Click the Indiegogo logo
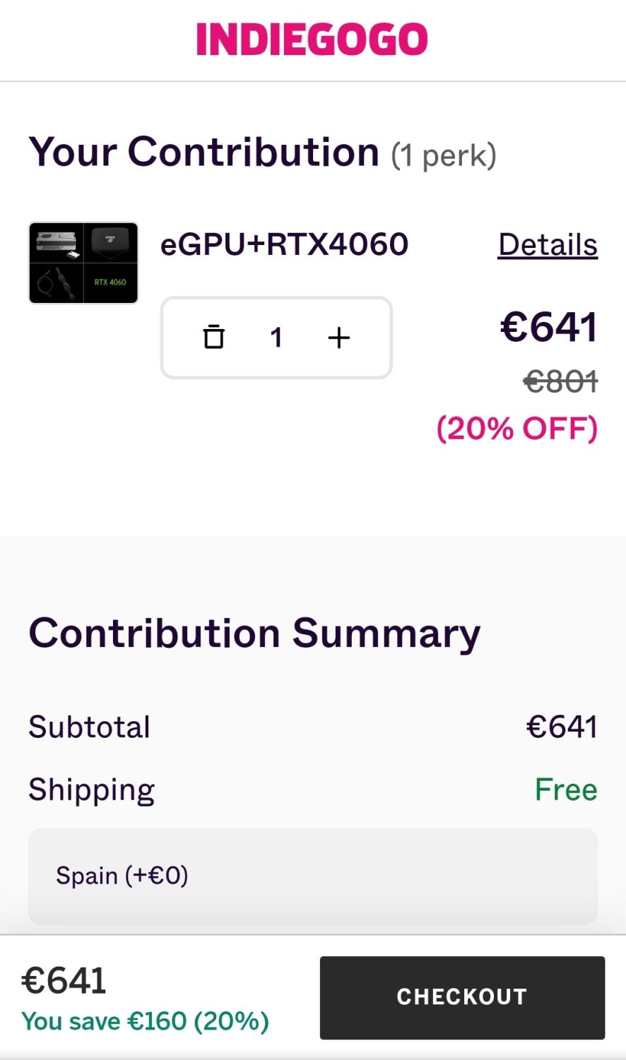Screen dimensions: 626x1060 (x=312, y=40)
